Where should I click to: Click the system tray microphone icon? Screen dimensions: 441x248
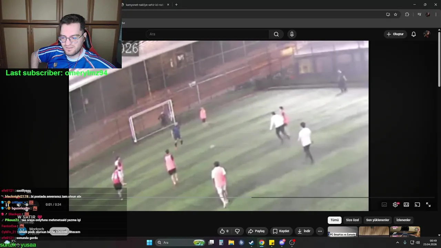(405, 242)
